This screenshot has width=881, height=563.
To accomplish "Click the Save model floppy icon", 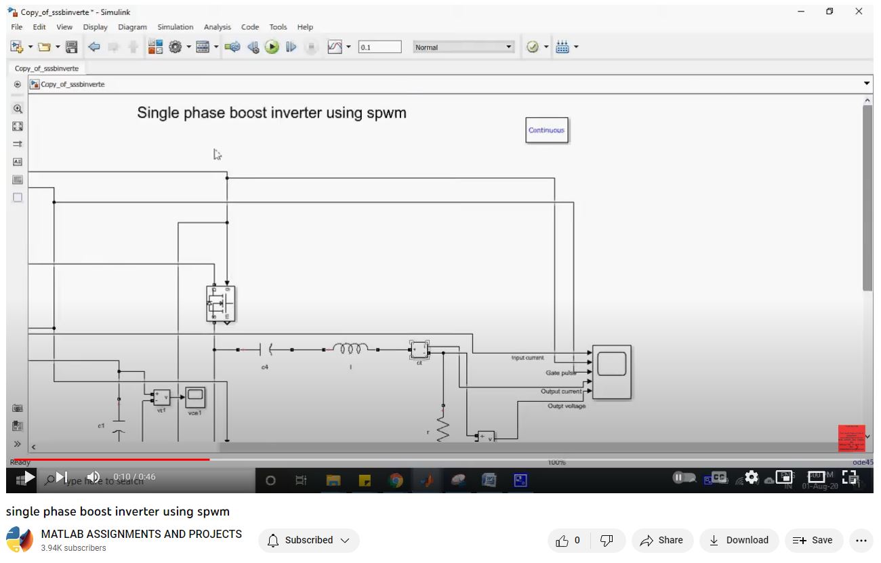I will [x=71, y=47].
